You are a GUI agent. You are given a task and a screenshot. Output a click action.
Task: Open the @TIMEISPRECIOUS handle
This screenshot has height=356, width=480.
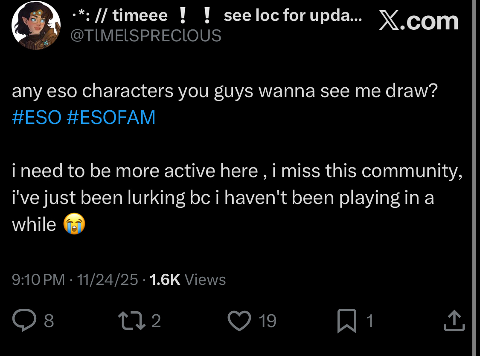[x=145, y=36]
